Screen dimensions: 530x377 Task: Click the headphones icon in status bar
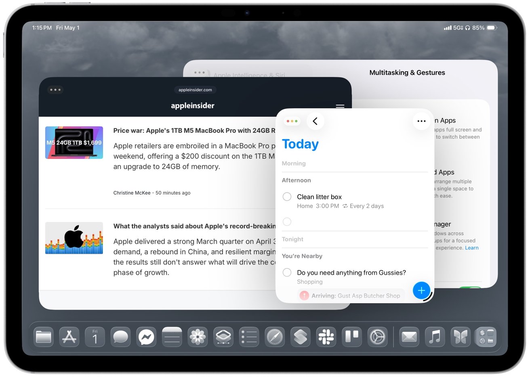(x=467, y=28)
